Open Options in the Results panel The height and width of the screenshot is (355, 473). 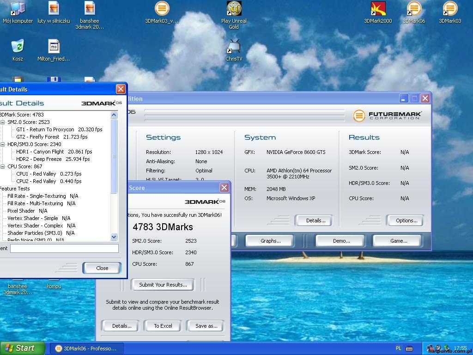point(405,220)
